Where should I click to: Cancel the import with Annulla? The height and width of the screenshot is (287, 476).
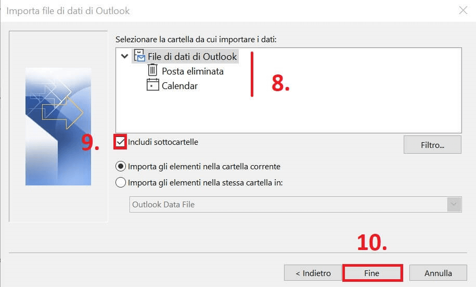438,273
